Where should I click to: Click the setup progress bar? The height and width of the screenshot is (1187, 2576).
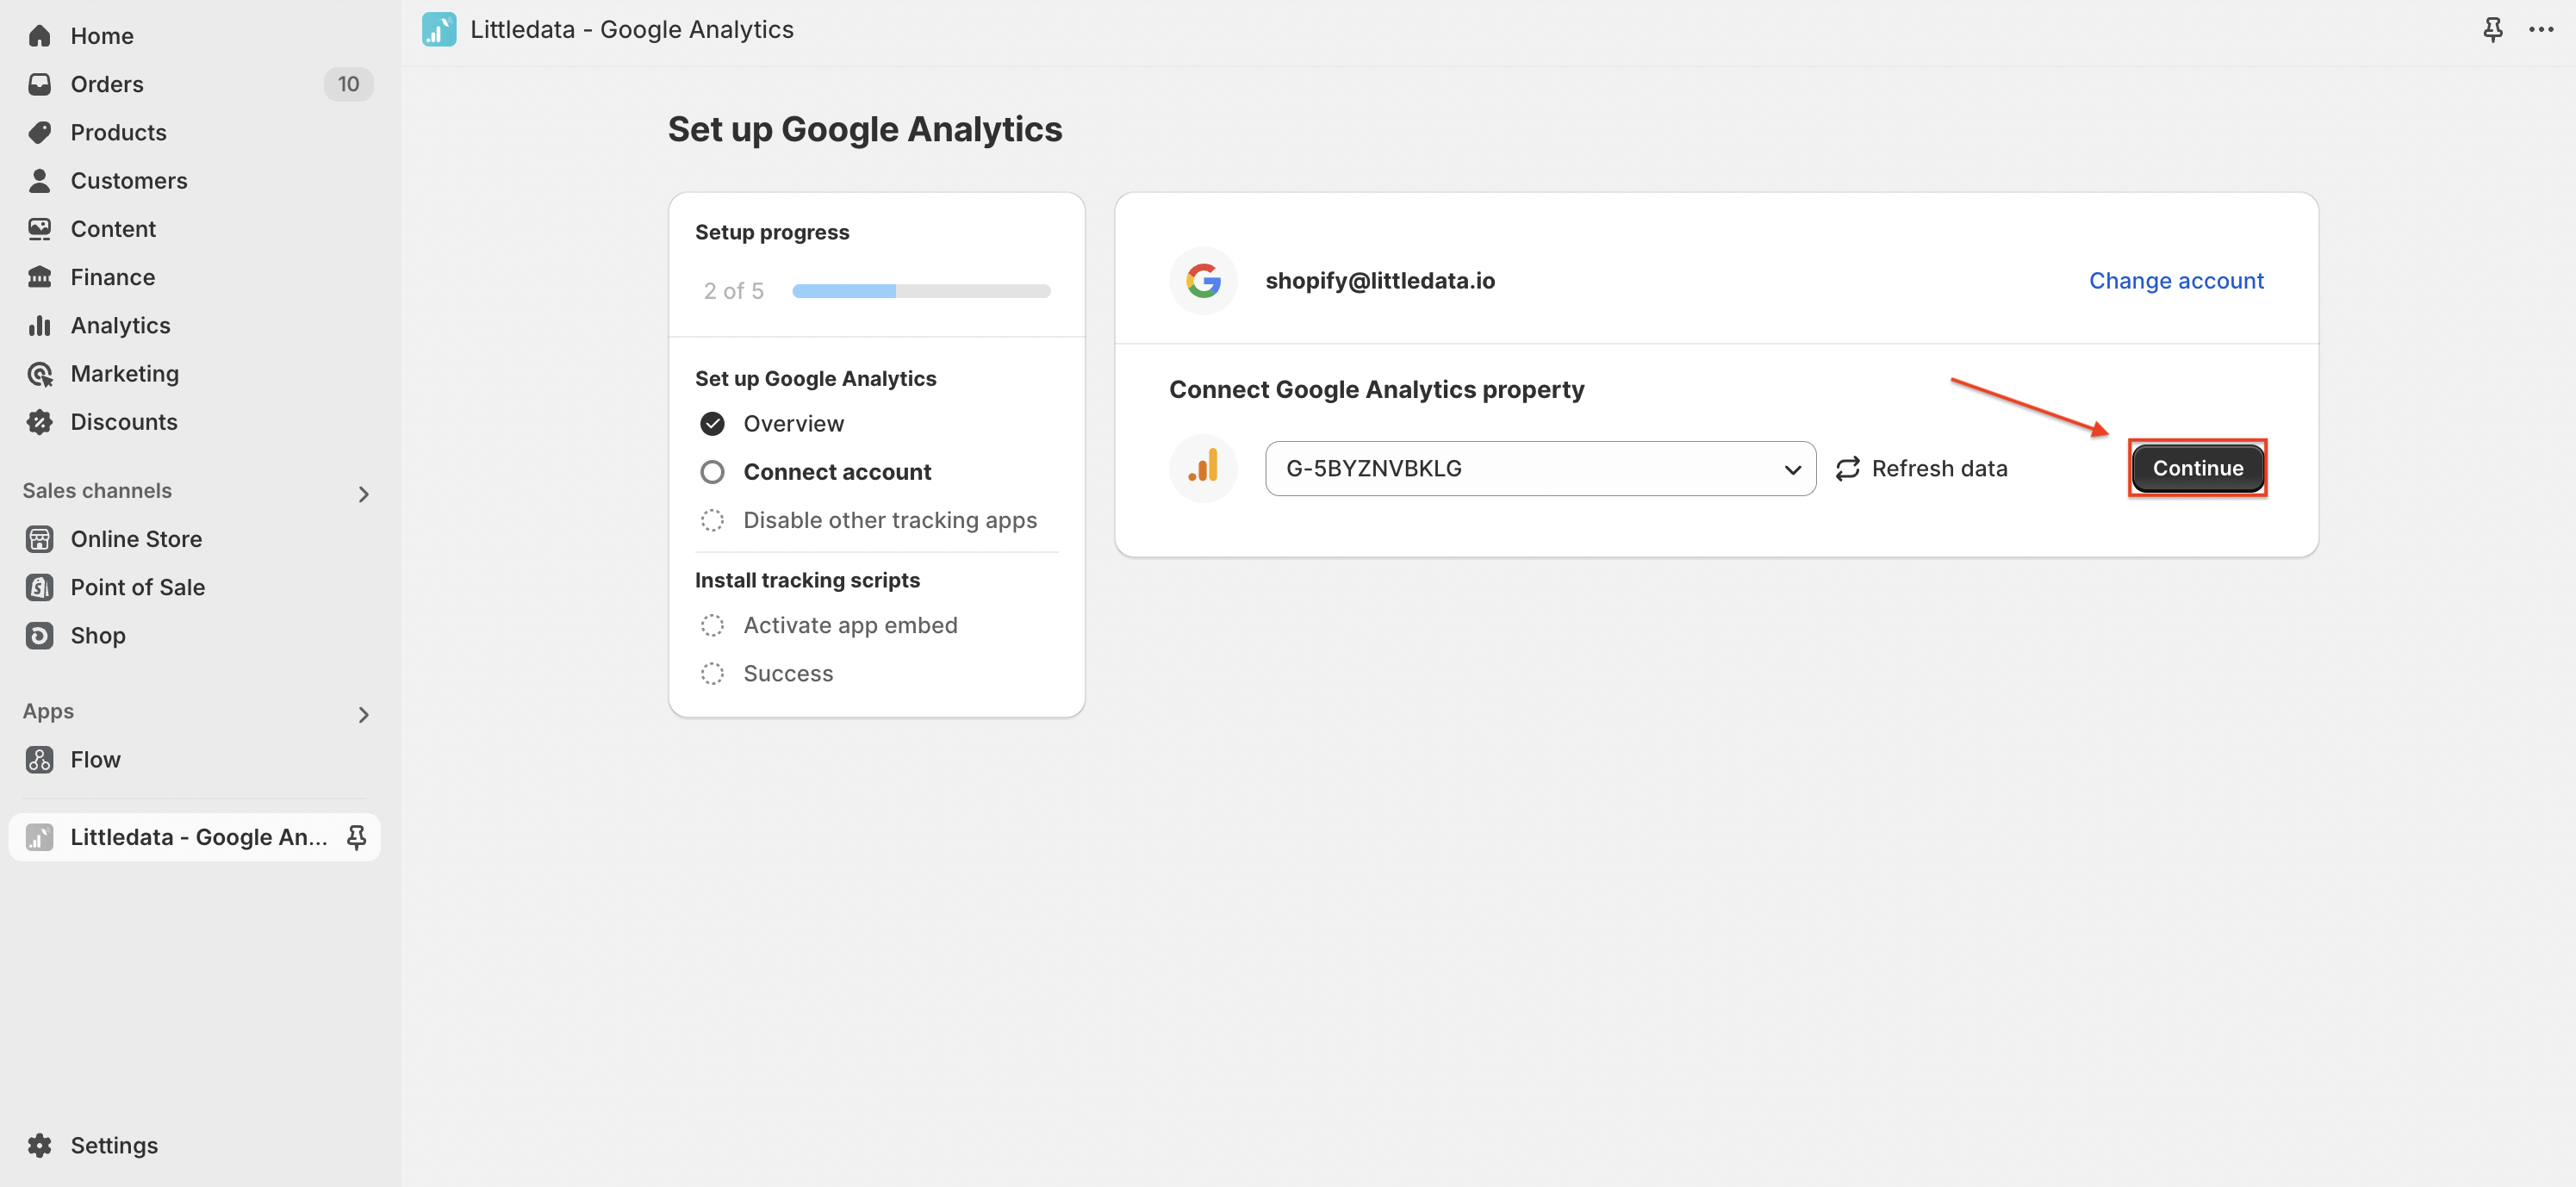click(x=921, y=291)
